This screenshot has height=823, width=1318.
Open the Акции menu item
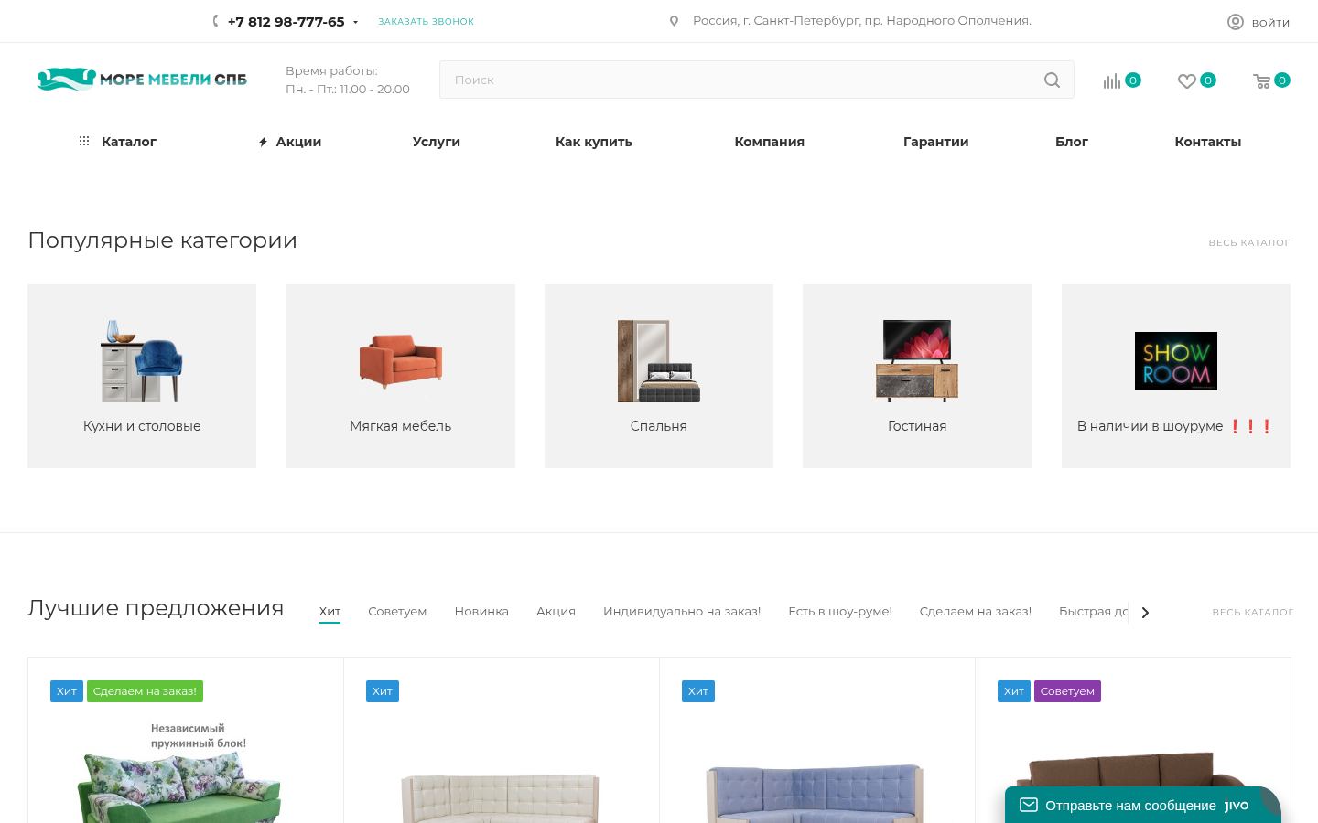click(289, 142)
